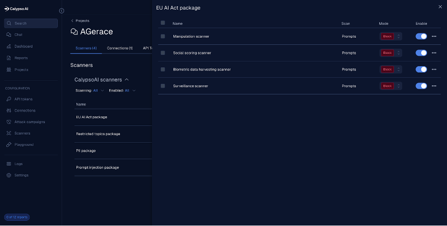Click the Reports document icon
The width and height of the screenshot is (447, 226).
(x=9, y=58)
